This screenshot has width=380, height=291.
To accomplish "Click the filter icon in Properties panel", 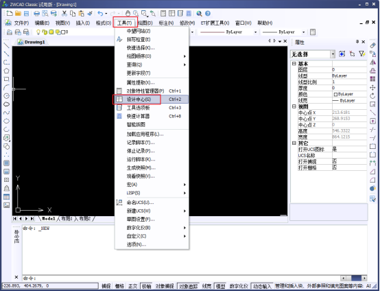I will click(362, 54).
